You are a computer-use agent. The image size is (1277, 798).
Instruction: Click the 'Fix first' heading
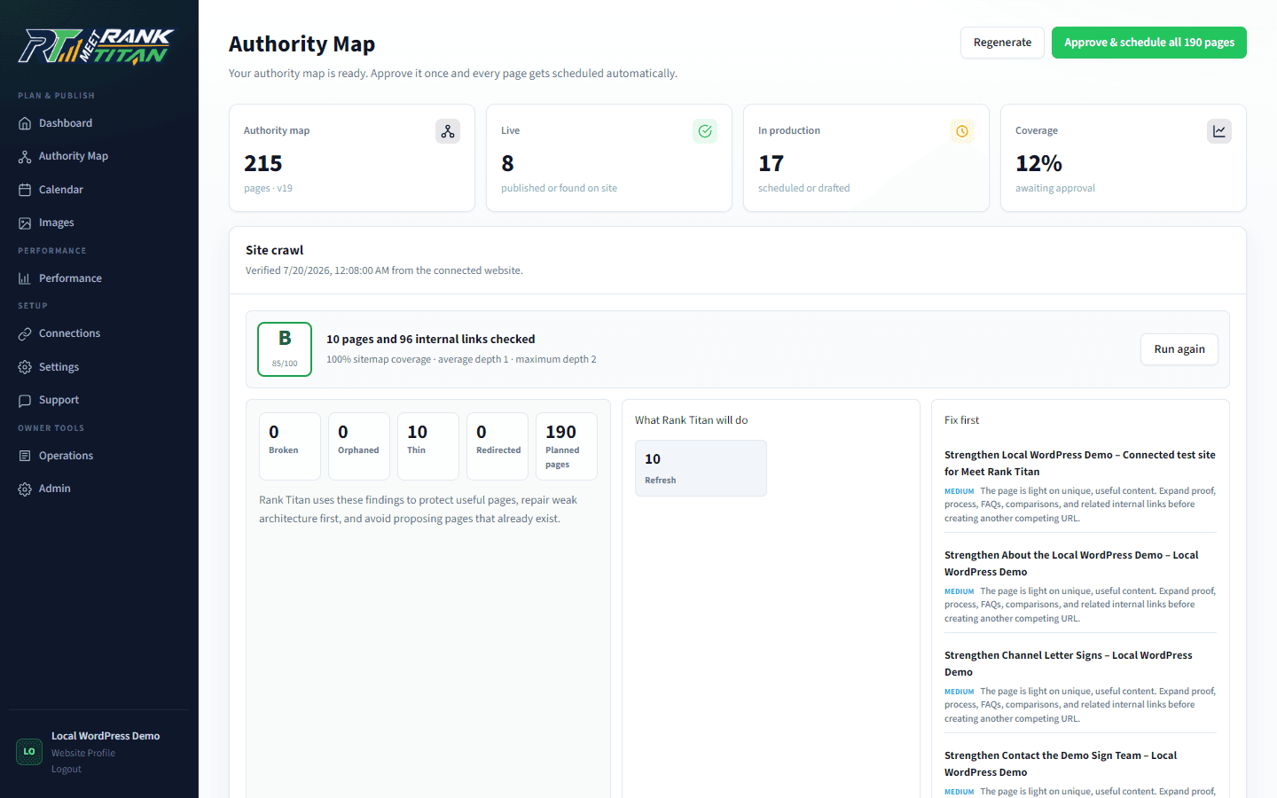(x=962, y=420)
